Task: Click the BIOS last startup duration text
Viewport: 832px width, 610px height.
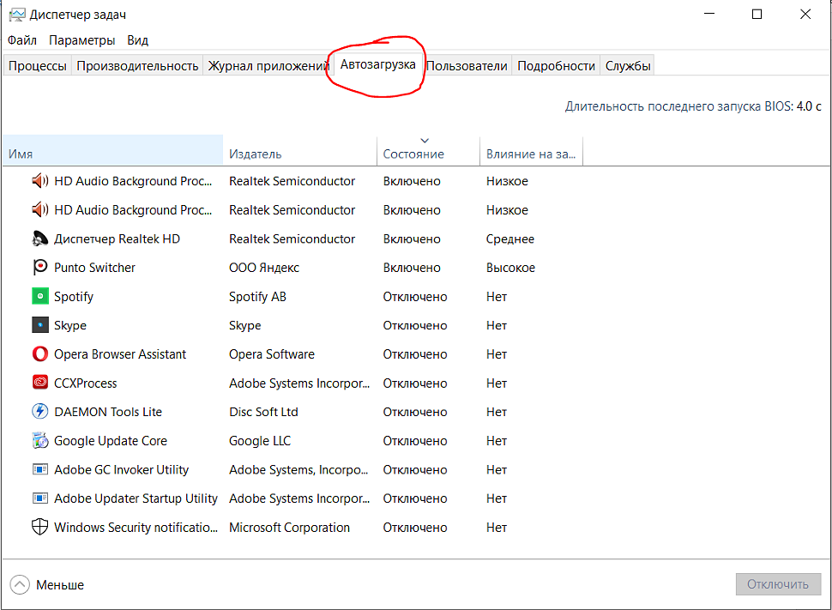Action: 693,106
